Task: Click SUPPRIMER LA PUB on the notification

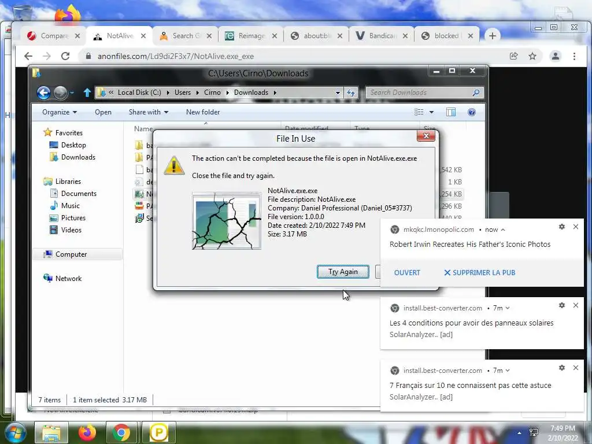Action: 479,273
